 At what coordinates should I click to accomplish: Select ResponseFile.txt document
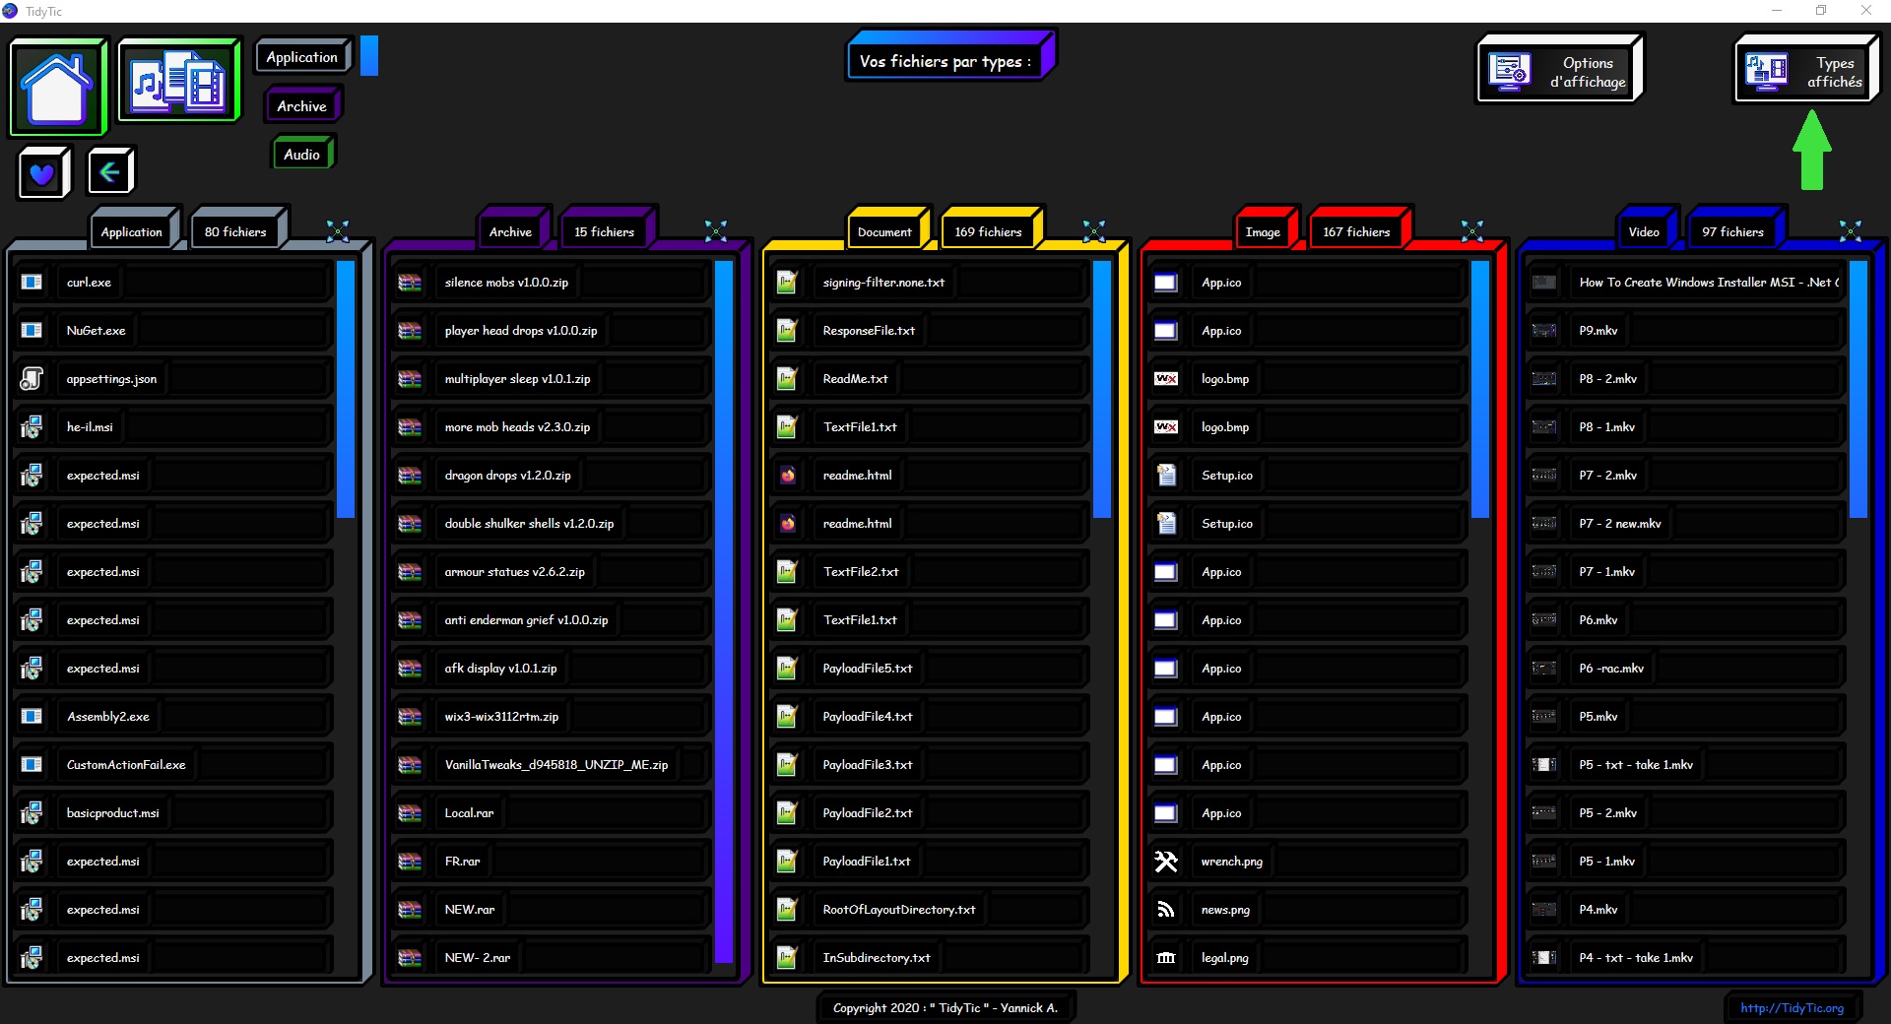click(x=929, y=331)
